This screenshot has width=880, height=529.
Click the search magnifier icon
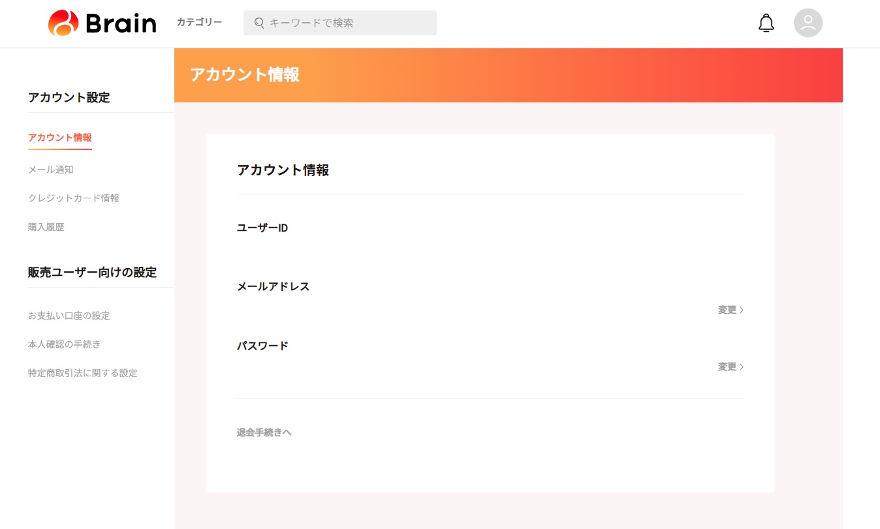(259, 23)
